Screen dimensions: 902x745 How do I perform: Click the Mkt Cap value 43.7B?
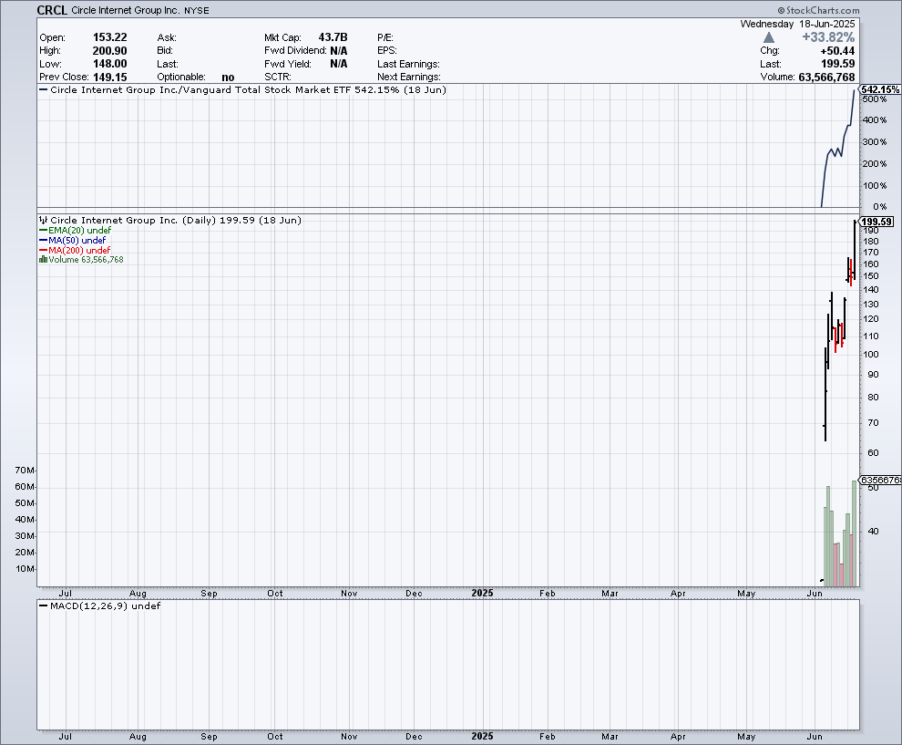click(x=333, y=37)
